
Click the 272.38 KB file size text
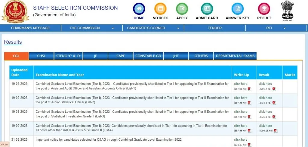coord(265,117)
